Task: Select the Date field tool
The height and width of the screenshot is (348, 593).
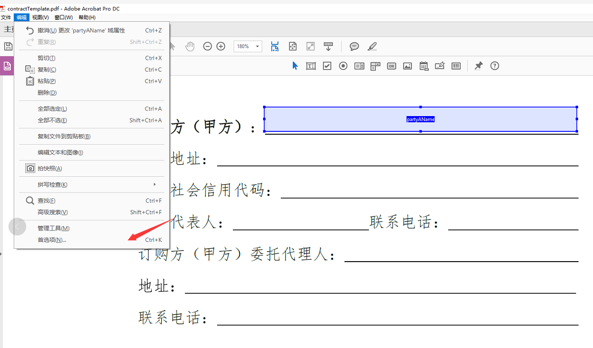Action: 423,66
